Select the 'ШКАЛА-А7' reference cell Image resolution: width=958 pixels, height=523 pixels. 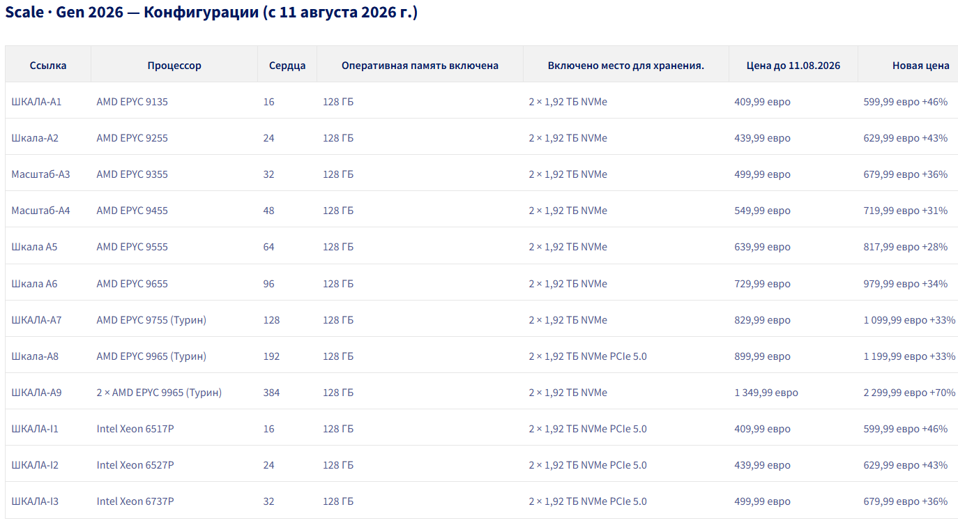[36, 320]
